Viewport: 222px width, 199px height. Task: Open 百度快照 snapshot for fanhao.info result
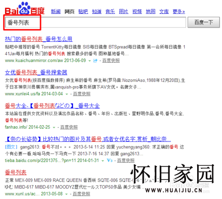69,127
